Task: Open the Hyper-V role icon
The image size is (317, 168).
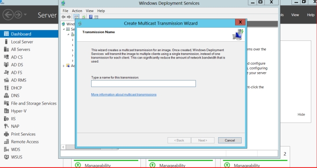Action: coord(7,111)
